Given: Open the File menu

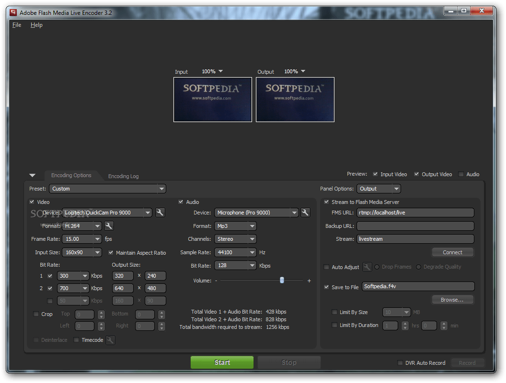Looking at the screenshot, I should (x=16, y=24).
